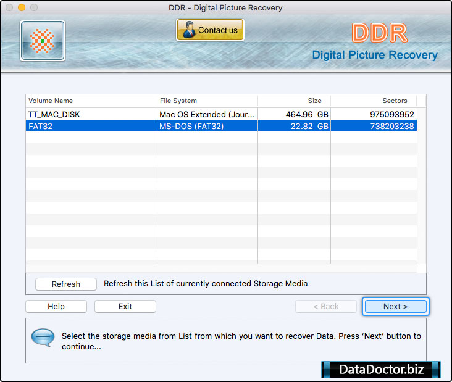The width and height of the screenshot is (452, 382).
Task: Click the 975093952 sectors value
Action: click(392, 114)
